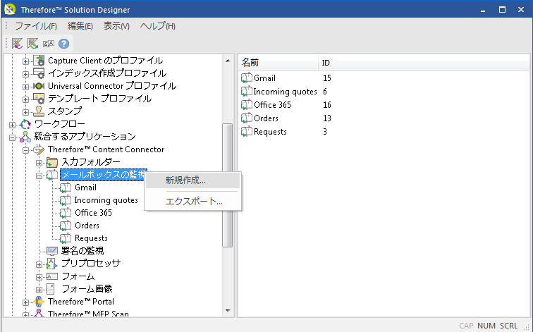Image resolution: width=533 pixels, height=332 pixels.
Task: Choose エクスポート... from context menu
Action: tap(192, 201)
